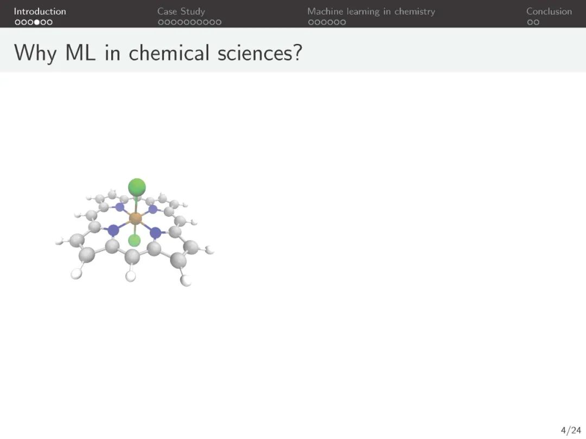Select the first navigation dot under Conclusion

pyautogui.click(x=530, y=22)
